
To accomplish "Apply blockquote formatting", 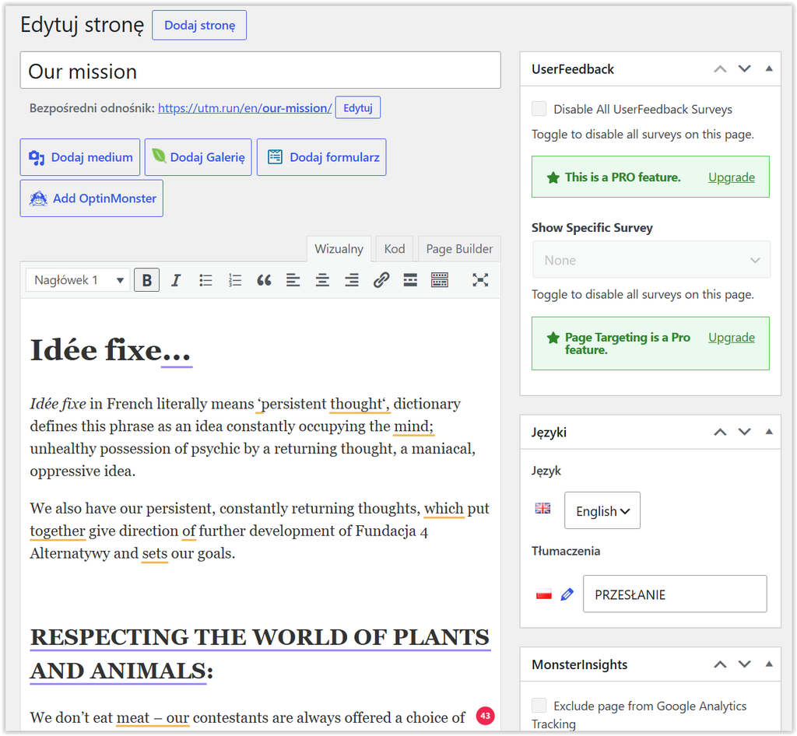I will click(264, 280).
